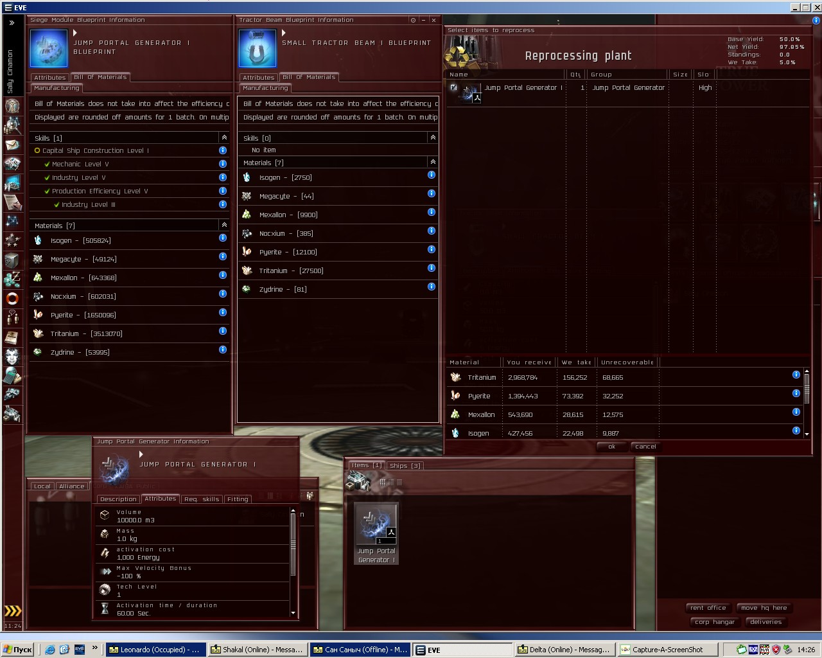The height and width of the screenshot is (658, 822).
Task: Show info for Tritanium [3513070] material
Action: click(223, 331)
